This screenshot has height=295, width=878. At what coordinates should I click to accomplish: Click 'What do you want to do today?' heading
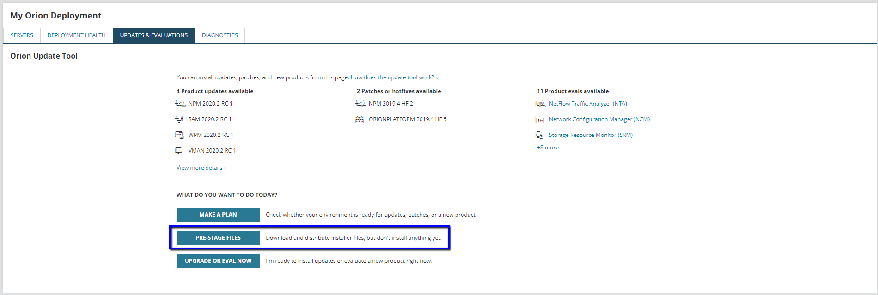point(227,195)
